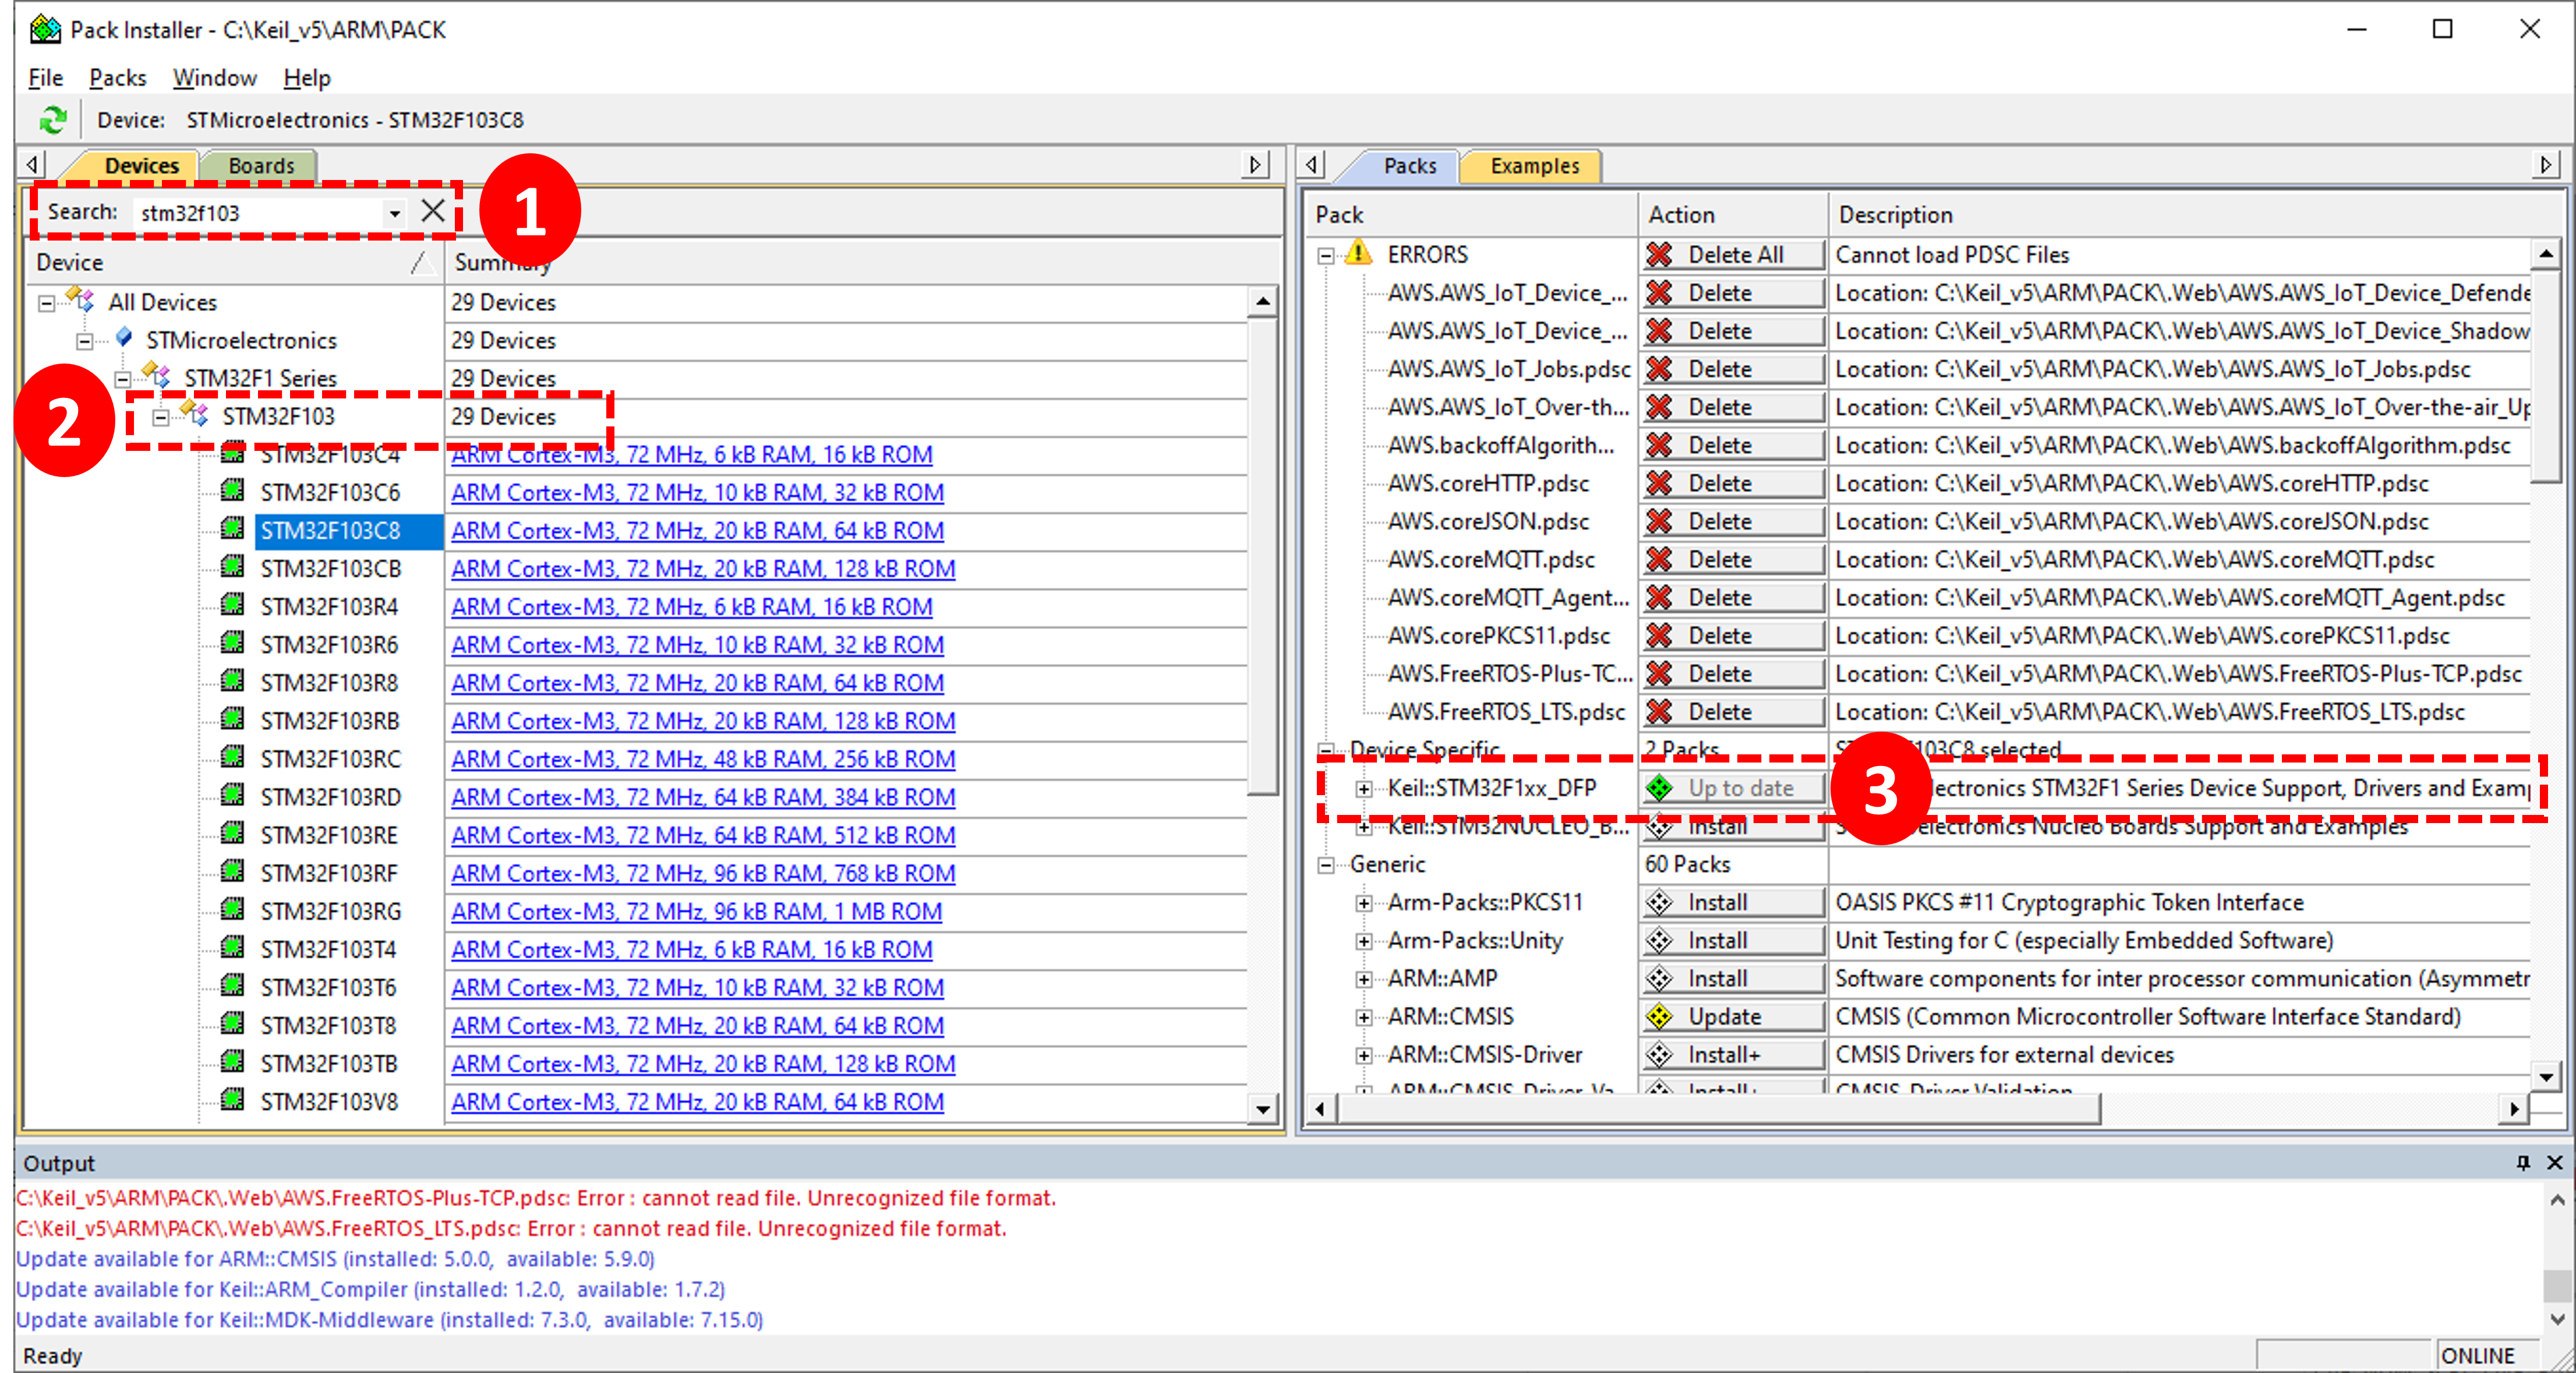Open the Help menu

click(306, 78)
